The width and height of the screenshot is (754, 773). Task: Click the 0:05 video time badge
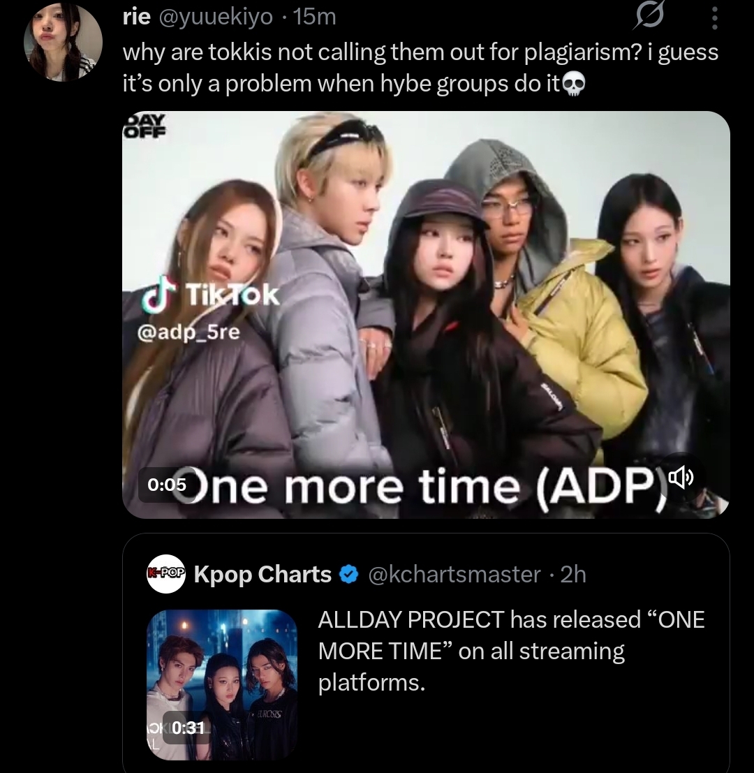pyautogui.click(x=167, y=485)
